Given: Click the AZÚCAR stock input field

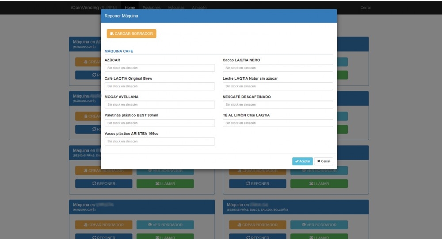Looking at the screenshot, I should click(160, 68).
